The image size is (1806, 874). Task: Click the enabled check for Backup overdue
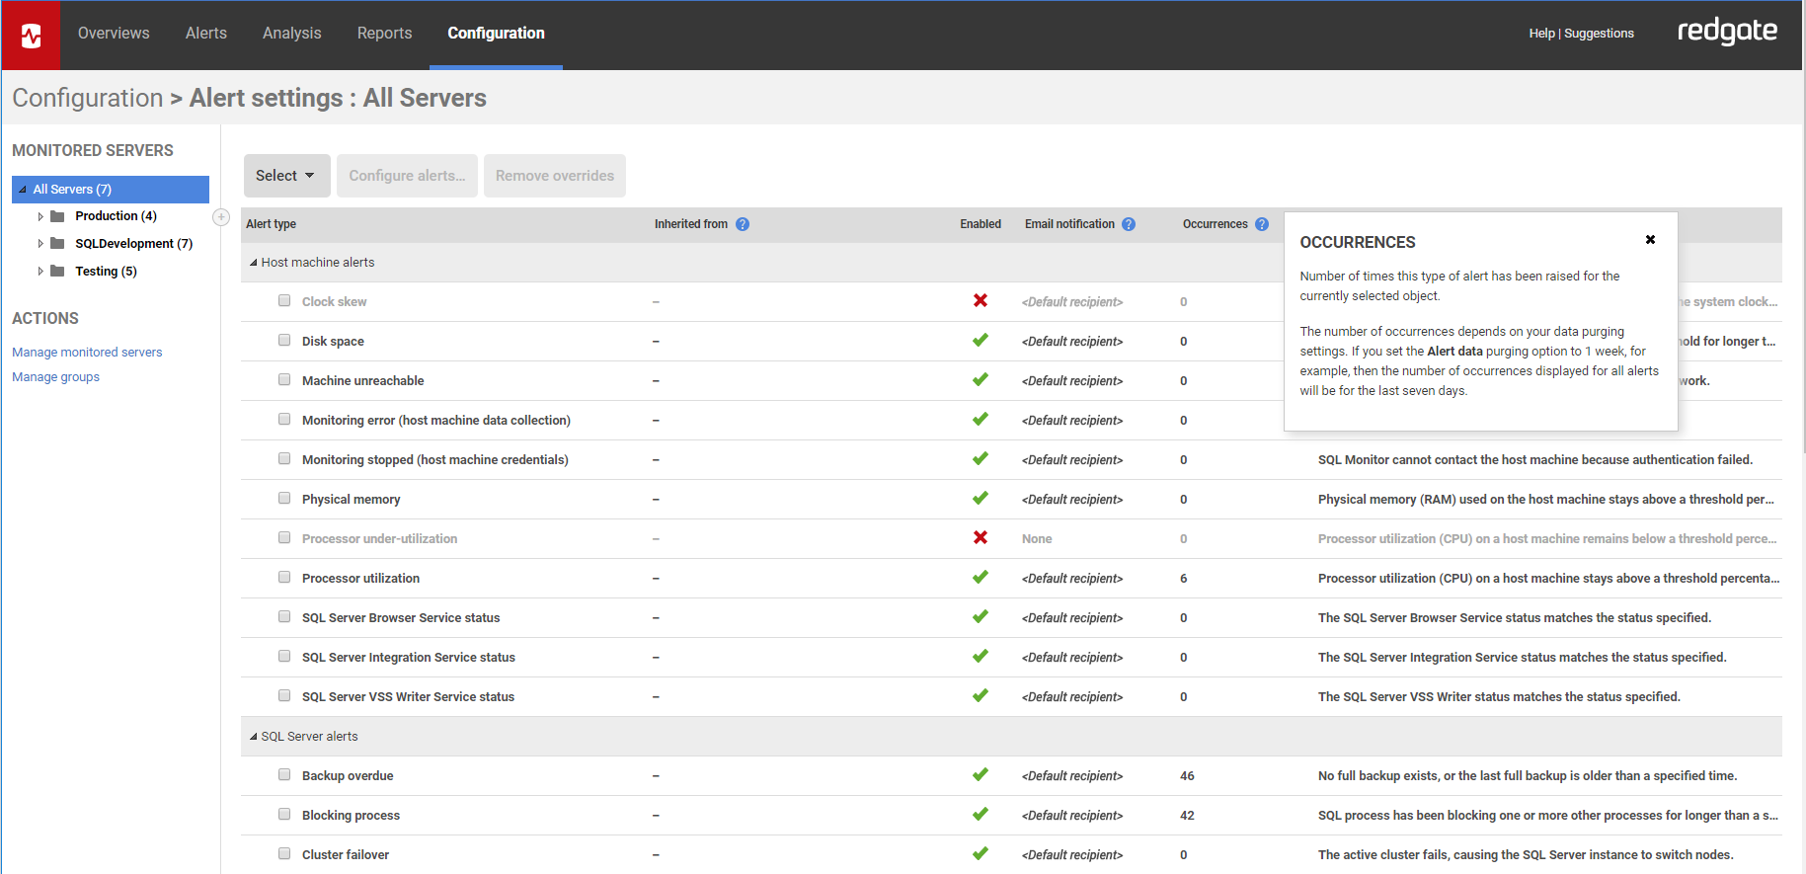coord(981,774)
